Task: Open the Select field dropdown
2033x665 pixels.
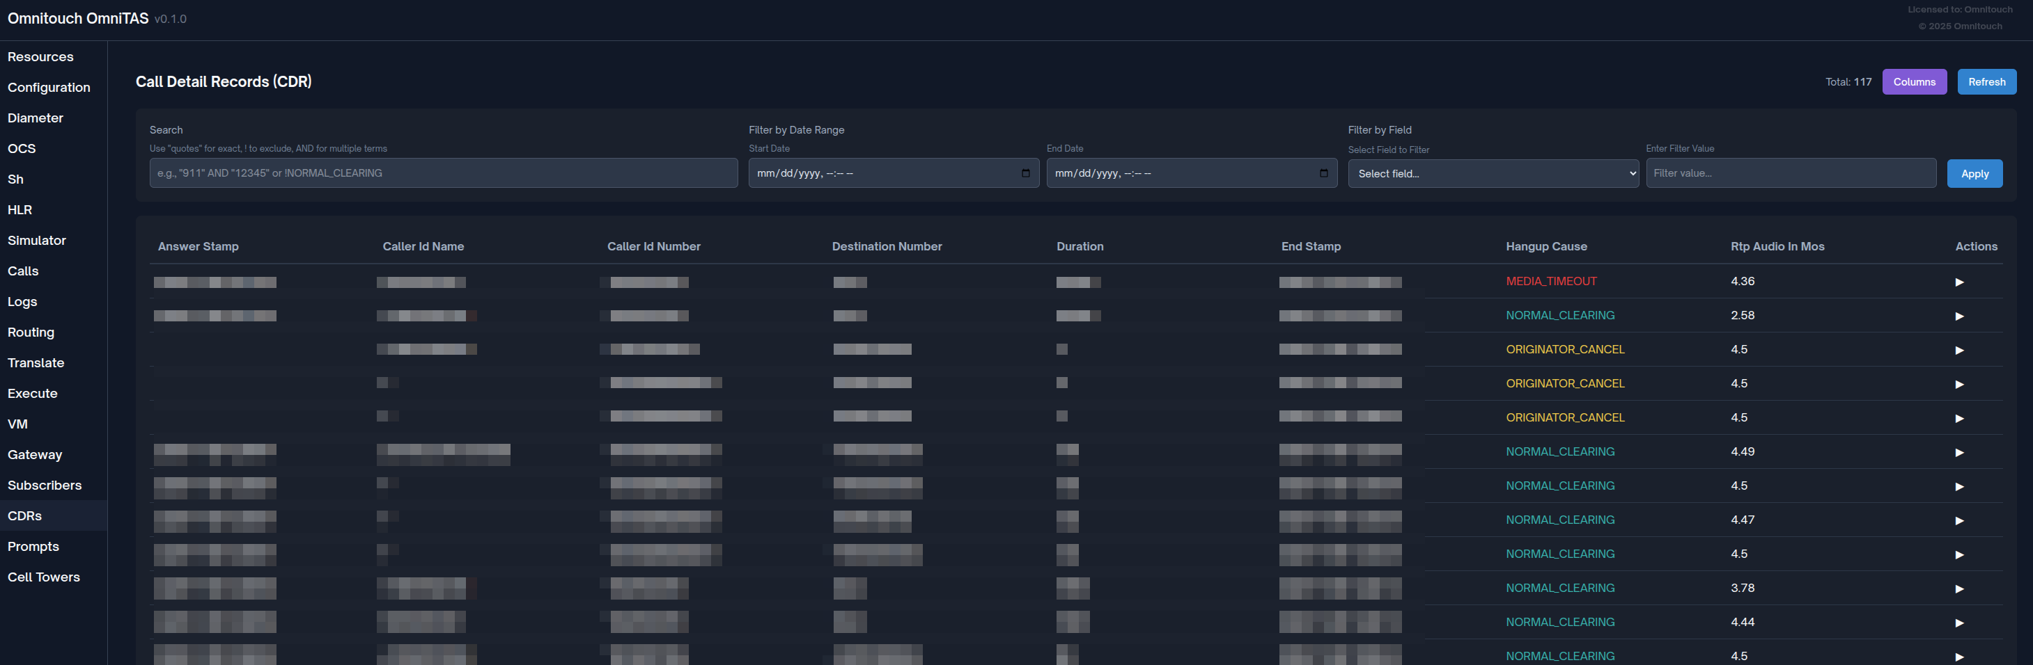Action: [x=1493, y=174]
